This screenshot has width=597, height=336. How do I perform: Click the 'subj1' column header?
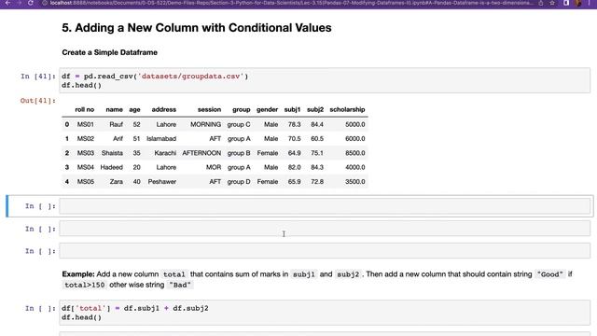click(x=292, y=109)
